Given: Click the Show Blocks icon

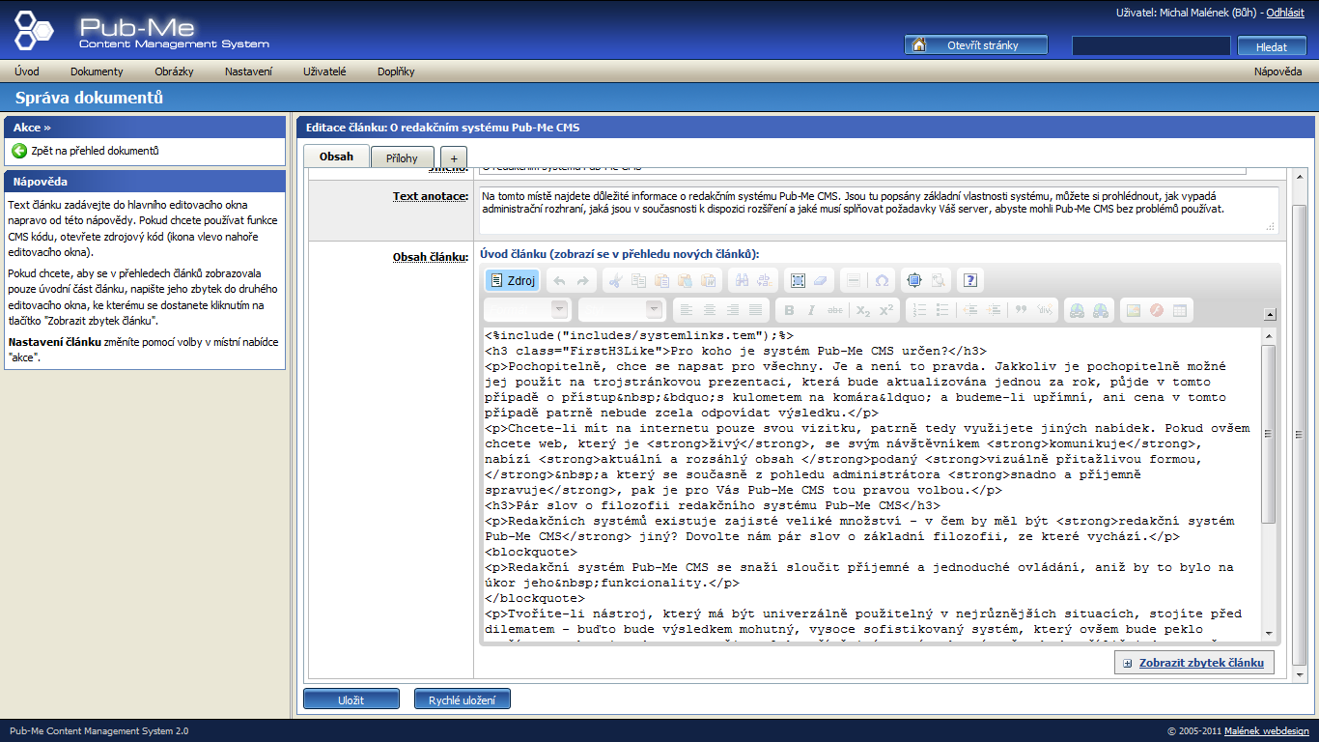Looking at the screenshot, I should point(938,280).
